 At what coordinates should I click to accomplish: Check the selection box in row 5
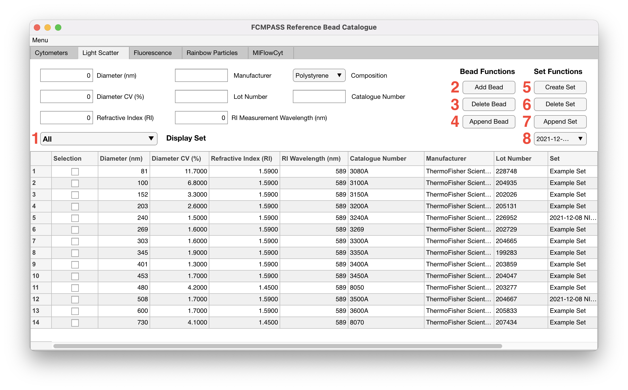(75, 218)
